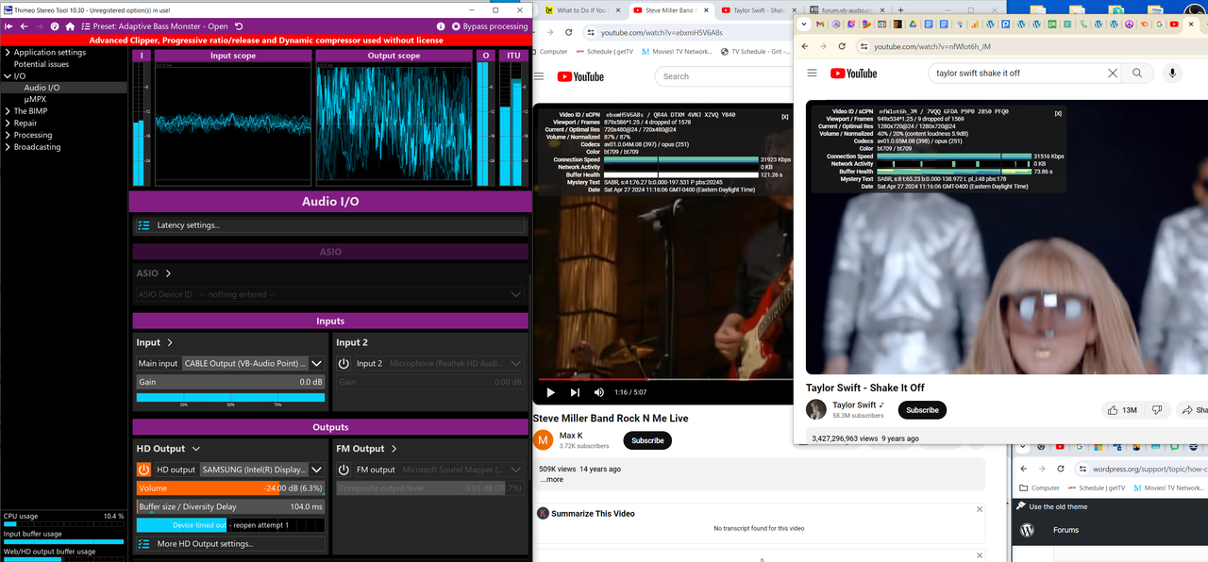Viewport: 1208px width, 562px height.
Task: Select Potential issues in sidebar
Action: [x=42, y=64]
